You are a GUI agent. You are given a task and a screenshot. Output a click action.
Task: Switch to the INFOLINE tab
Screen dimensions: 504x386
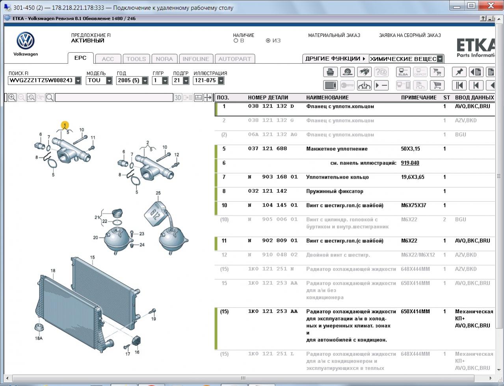coord(196,59)
